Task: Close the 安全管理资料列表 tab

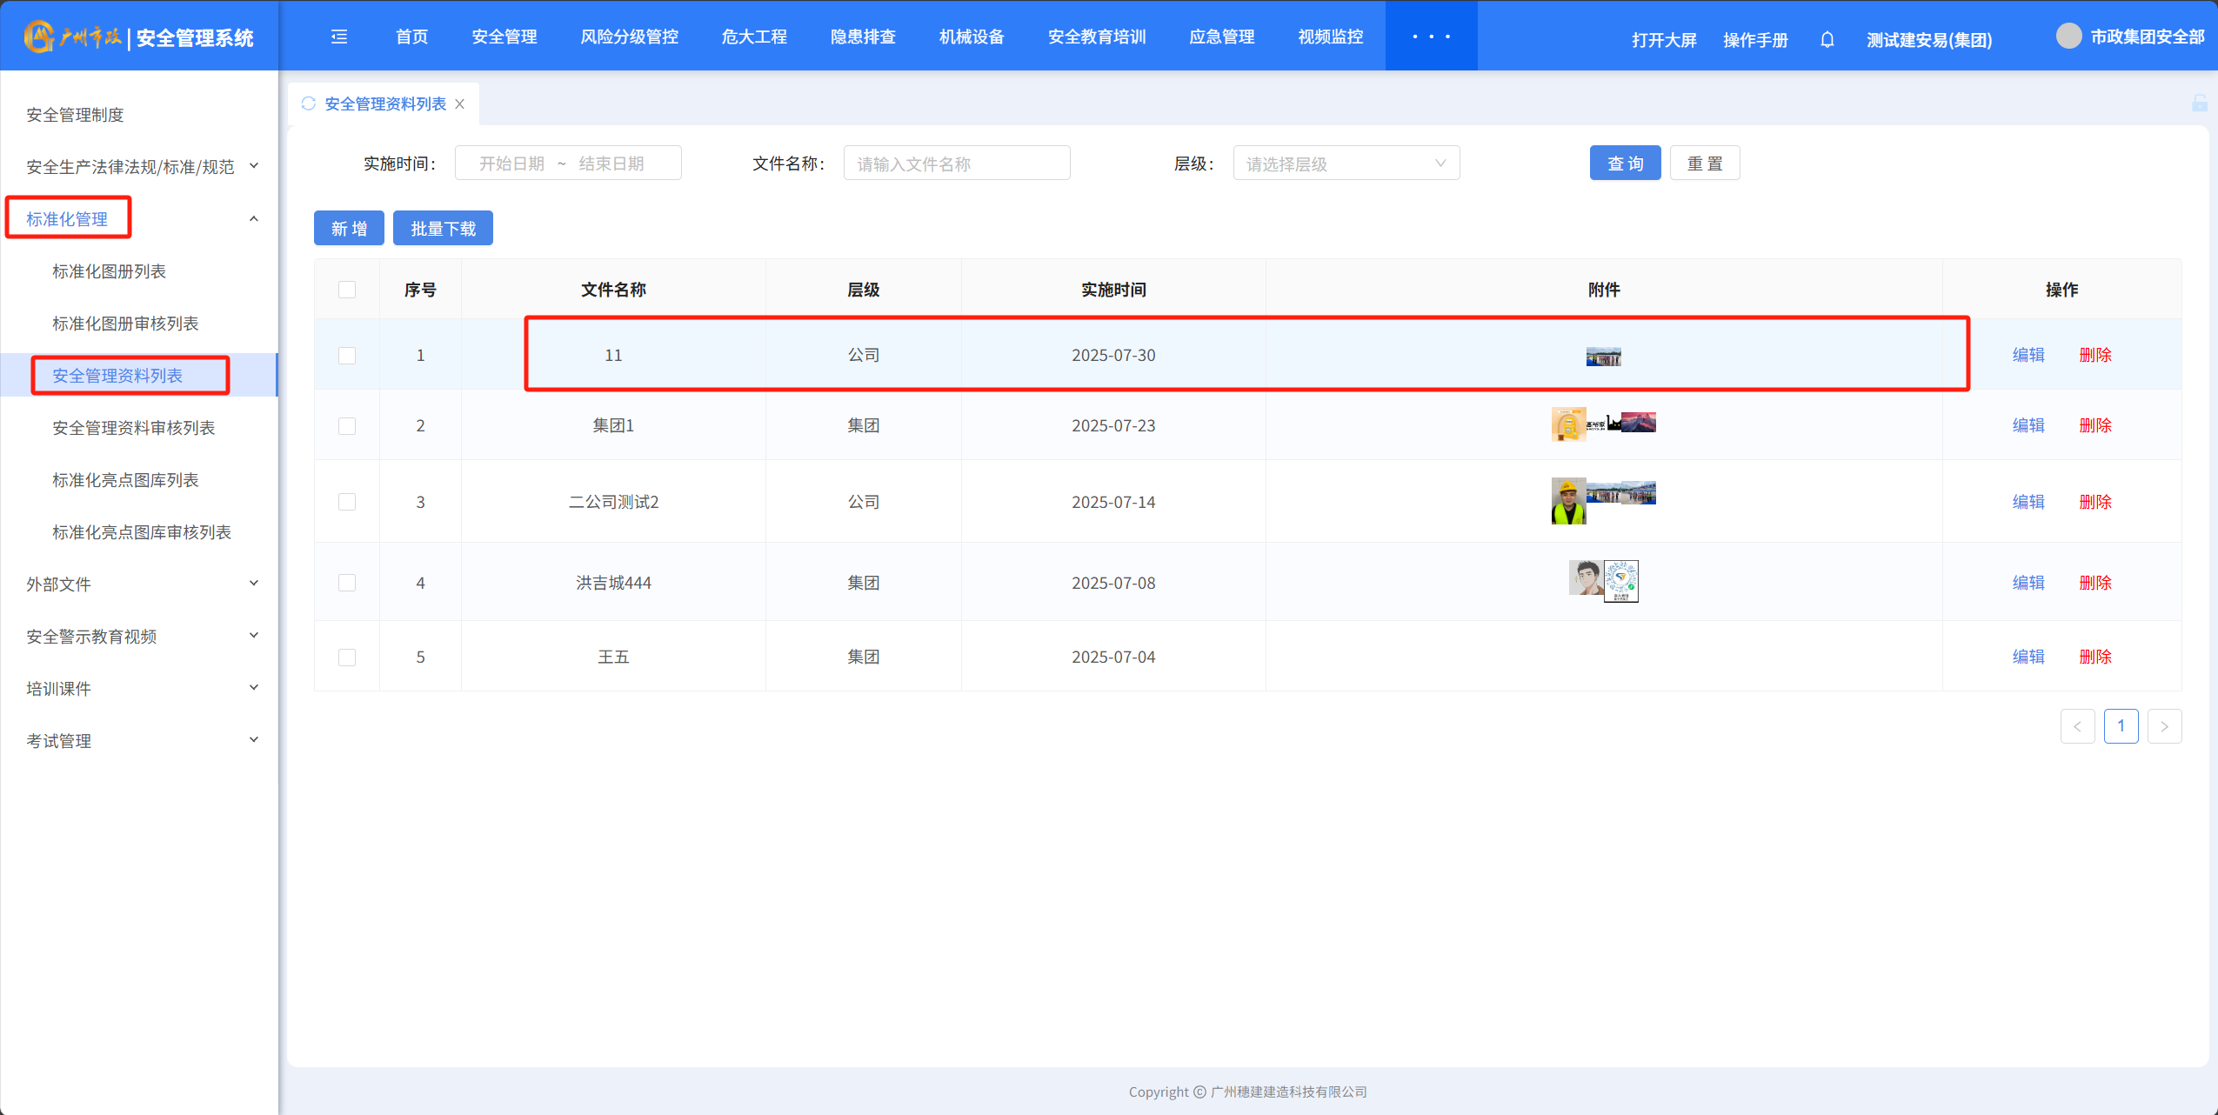Action: point(460,104)
